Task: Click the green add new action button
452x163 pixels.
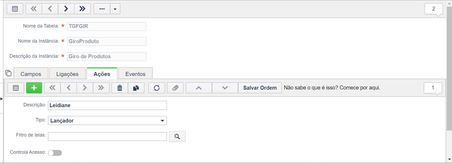Action: 34,88
